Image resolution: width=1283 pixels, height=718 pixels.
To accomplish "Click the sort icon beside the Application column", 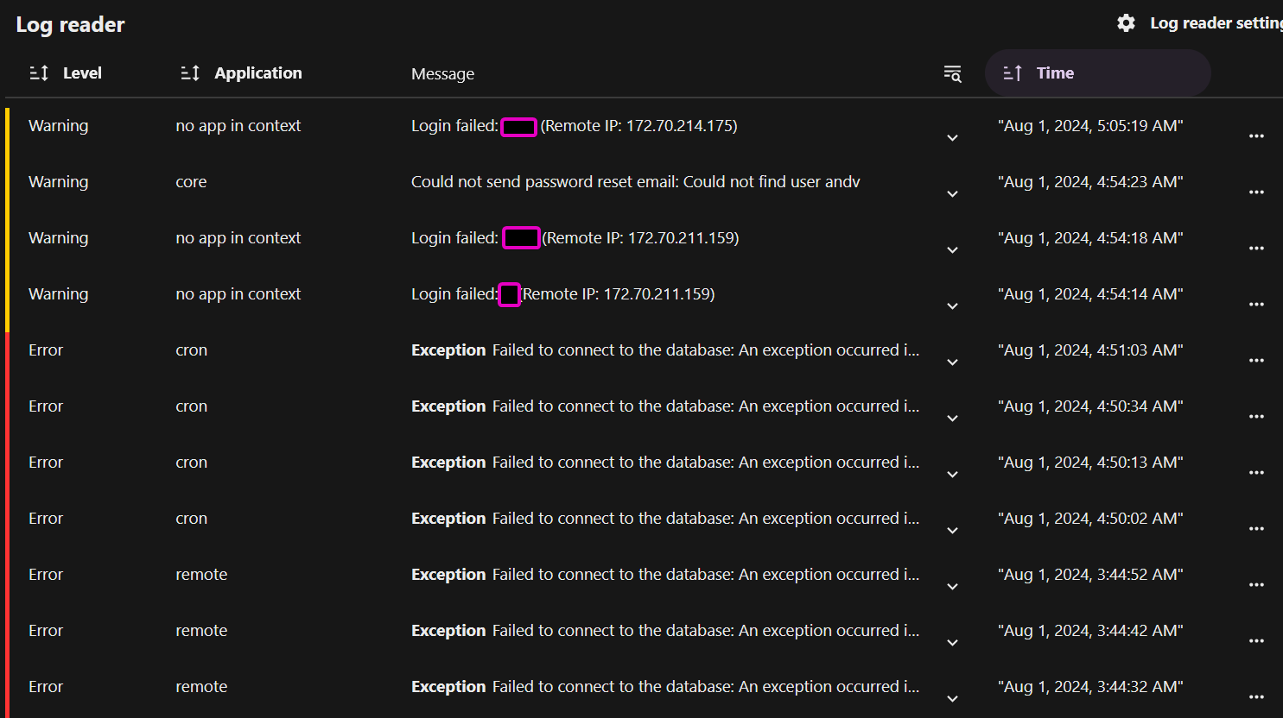I will tap(189, 72).
